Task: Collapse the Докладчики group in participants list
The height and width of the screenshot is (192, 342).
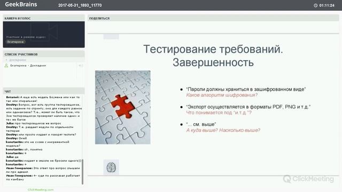Action: pyautogui.click(x=6, y=60)
